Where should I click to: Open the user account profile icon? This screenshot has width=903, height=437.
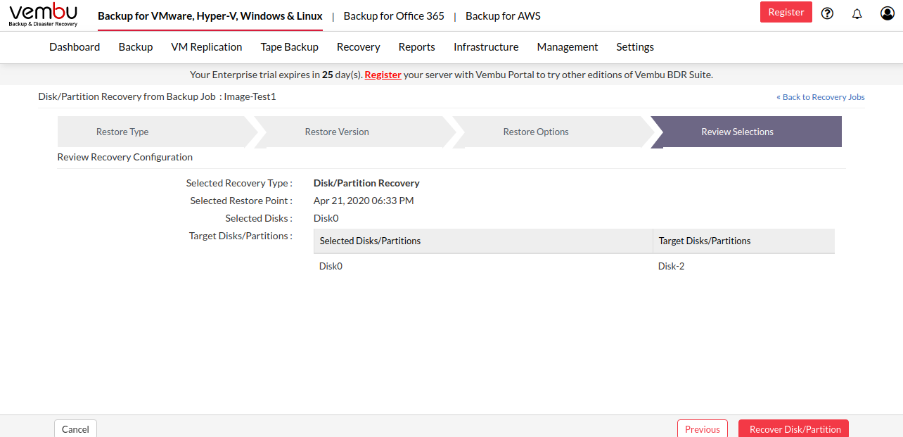(x=887, y=13)
